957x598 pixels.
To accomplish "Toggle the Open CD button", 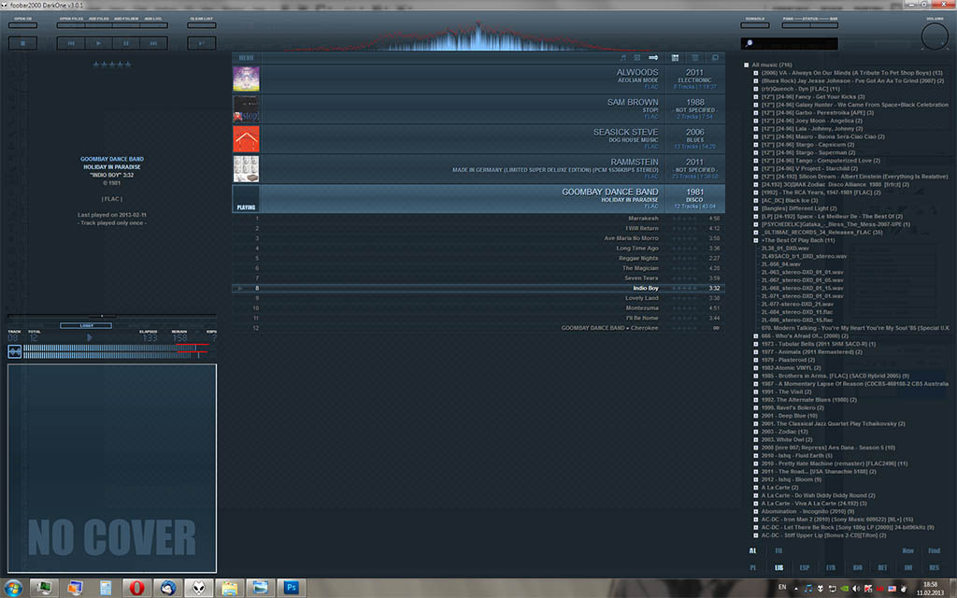I will coord(22,25).
